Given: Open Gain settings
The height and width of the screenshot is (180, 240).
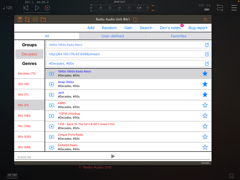Looking at the screenshot, I should 128,28.
